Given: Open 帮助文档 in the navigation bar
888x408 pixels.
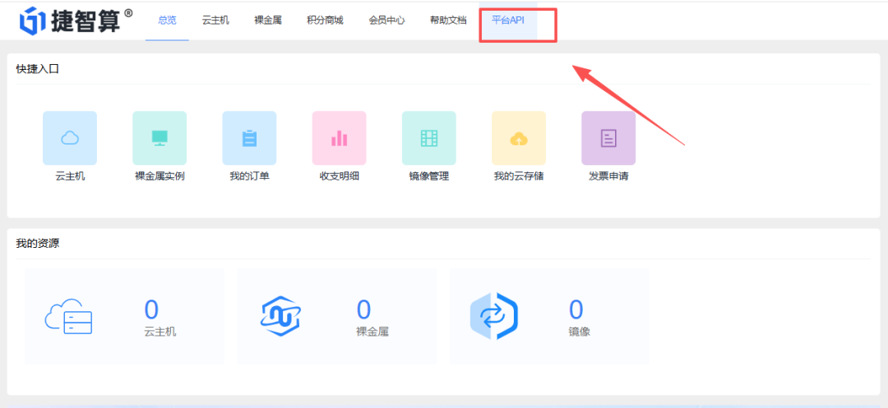Looking at the screenshot, I should [x=448, y=21].
